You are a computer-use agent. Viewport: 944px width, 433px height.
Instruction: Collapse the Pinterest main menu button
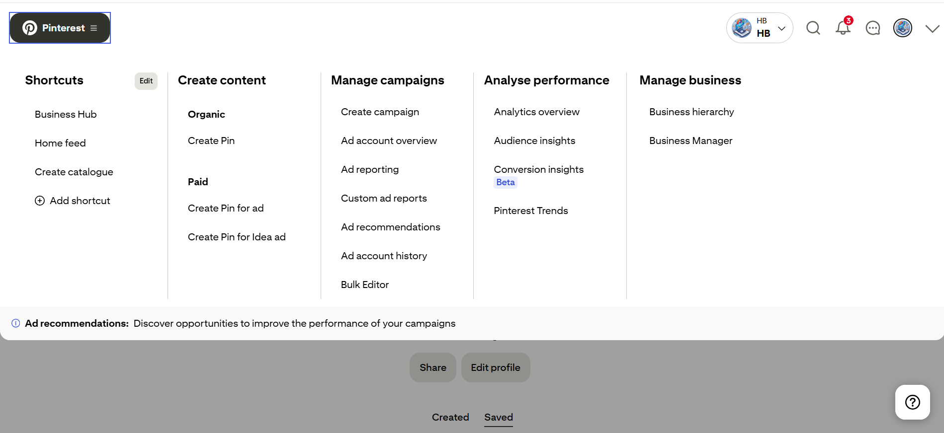(x=60, y=28)
